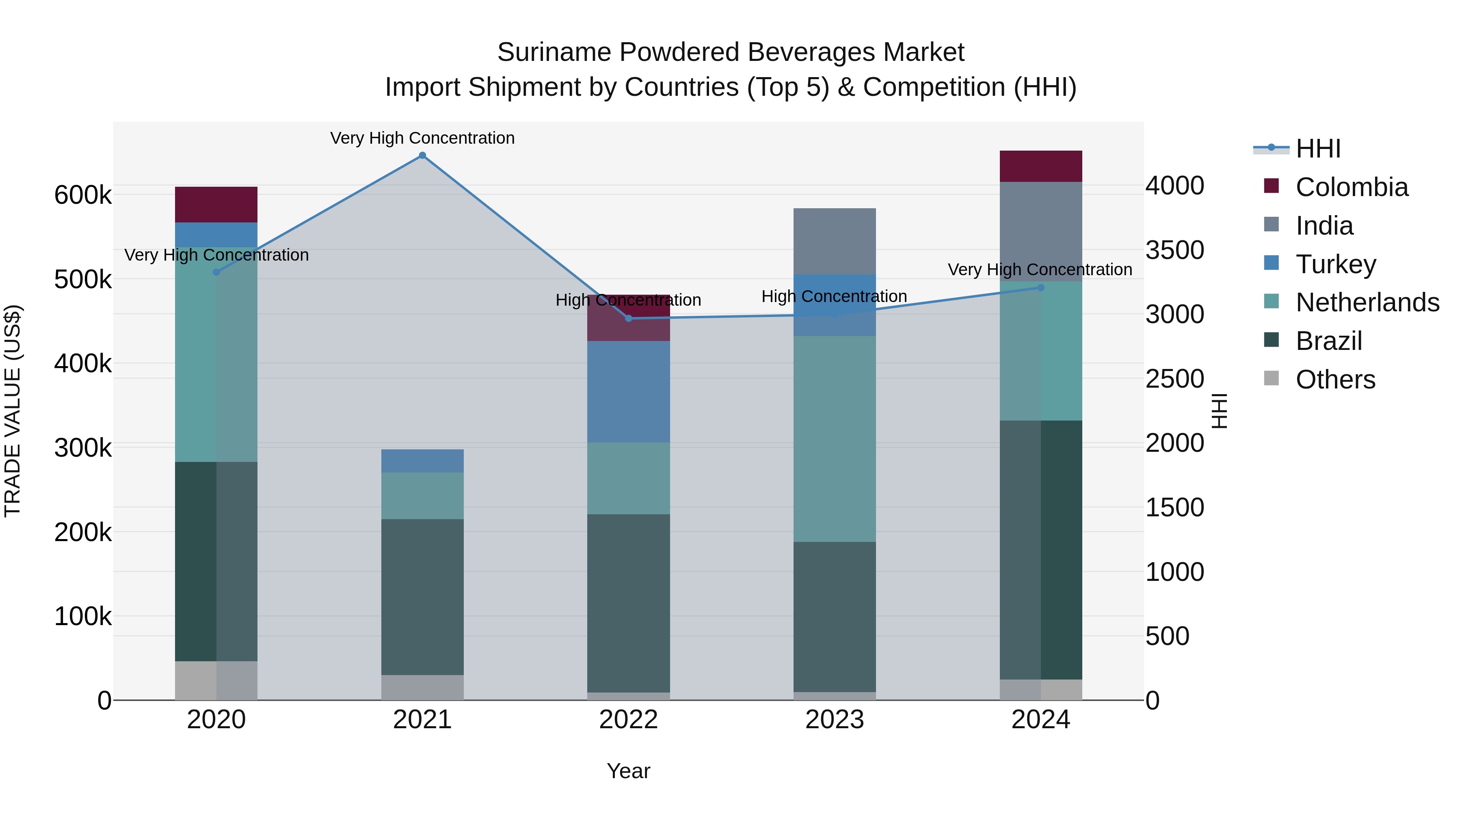Click Netherlands segment of 2020 bar
Screen dimensions: 1462x822
[x=216, y=354]
